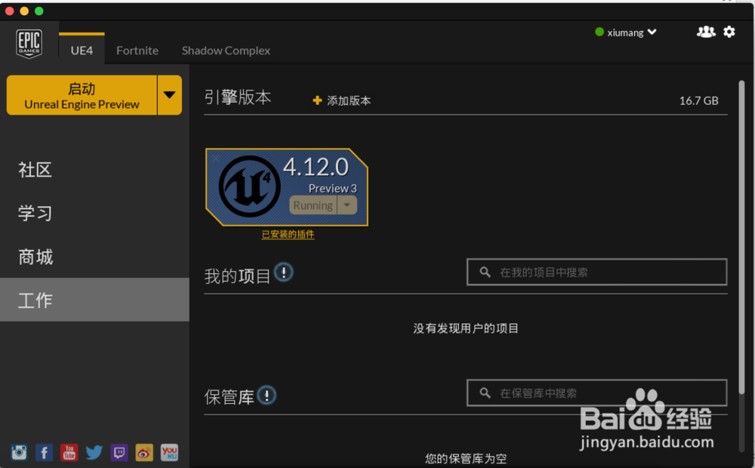Switch to the Shadow Complex tab
The height and width of the screenshot is (468, 755).
click(226, 50)
